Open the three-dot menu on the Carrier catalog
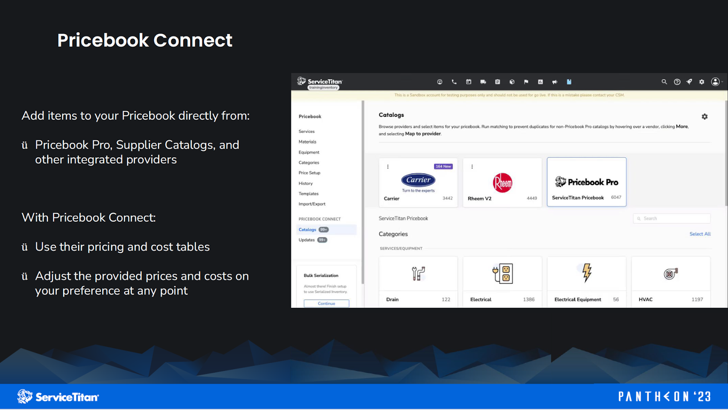 click(x=388, y=166)
